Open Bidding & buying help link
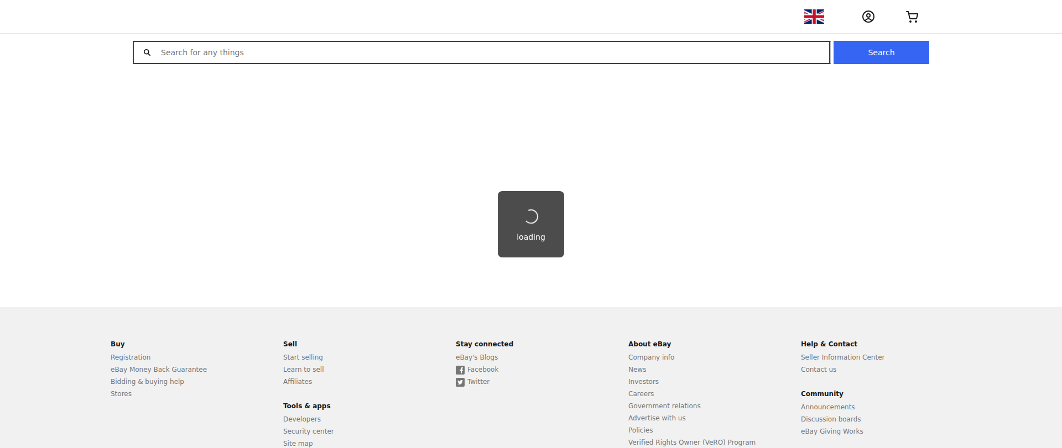This screenshot has height=448, width=1062. [x=147, y=382]
